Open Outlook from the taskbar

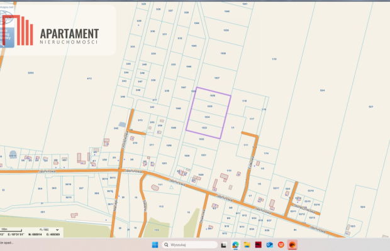pos(269,243)
